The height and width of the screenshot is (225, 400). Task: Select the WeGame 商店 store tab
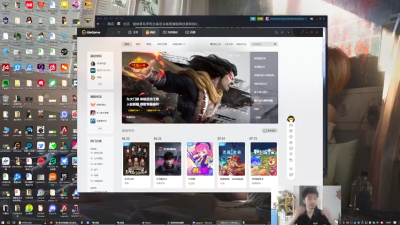(150, 32)
